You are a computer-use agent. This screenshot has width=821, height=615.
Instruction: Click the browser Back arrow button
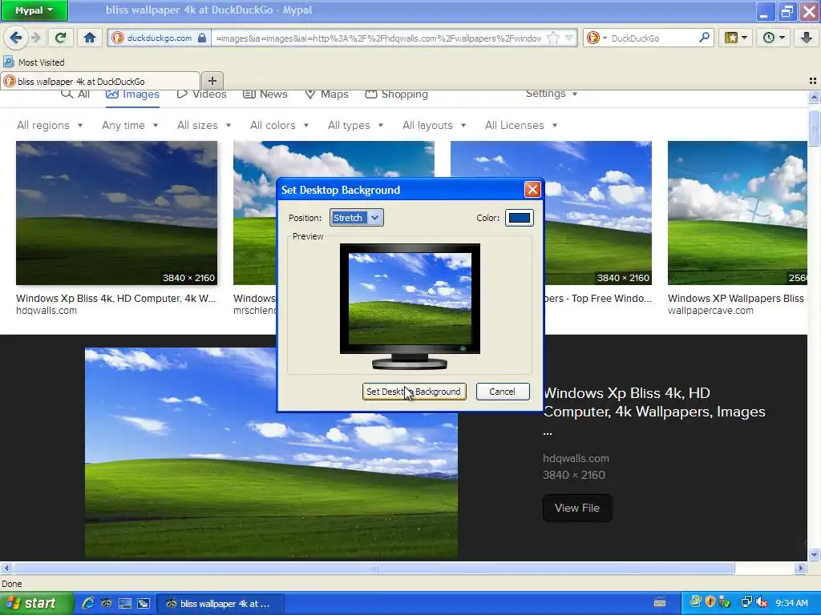(x=16, y=38)
